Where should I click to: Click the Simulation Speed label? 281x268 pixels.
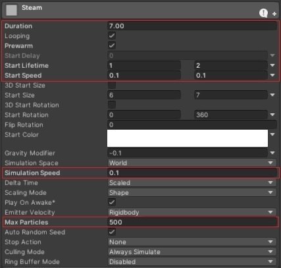tap(32, 173)
